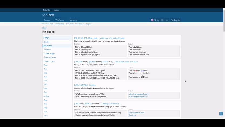Open Cookie usage help page
This screenshot has width=225, height=127.
tap(49, 53)
